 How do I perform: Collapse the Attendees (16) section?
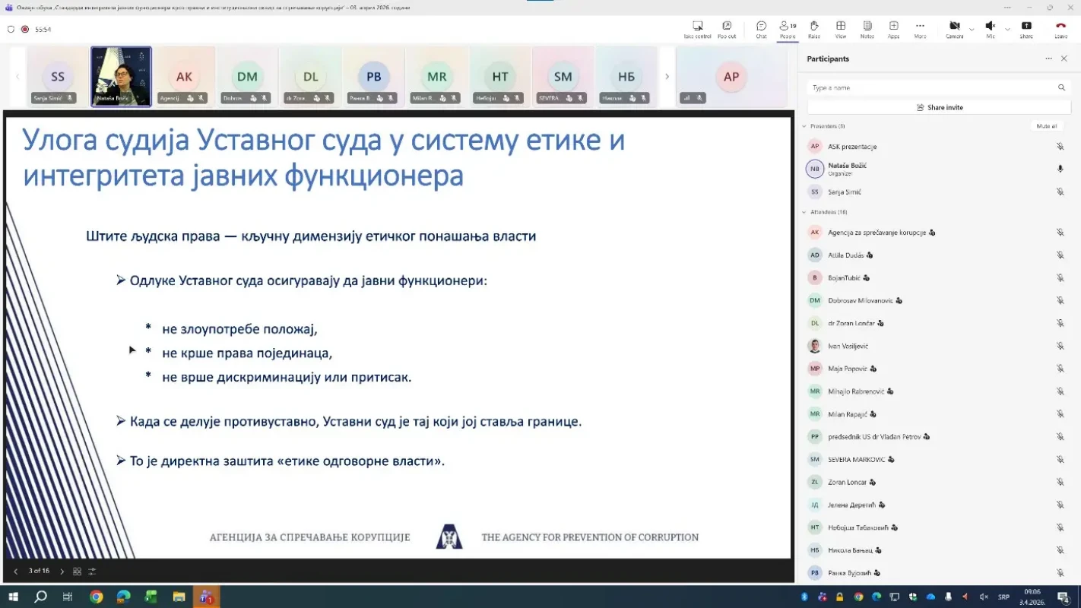click(x=804, y=213)
